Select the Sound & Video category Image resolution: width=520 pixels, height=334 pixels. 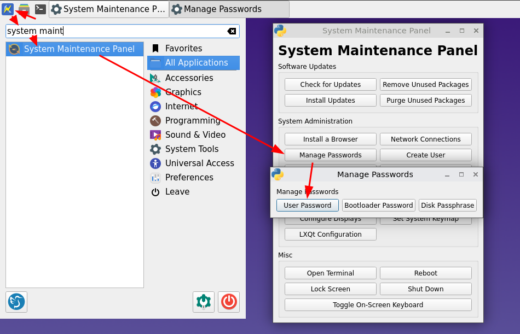click(195, 135)
